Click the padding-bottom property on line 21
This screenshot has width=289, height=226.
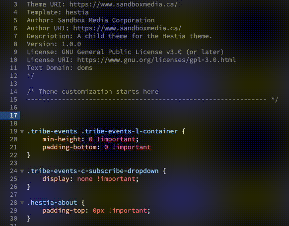click(70, 147)
